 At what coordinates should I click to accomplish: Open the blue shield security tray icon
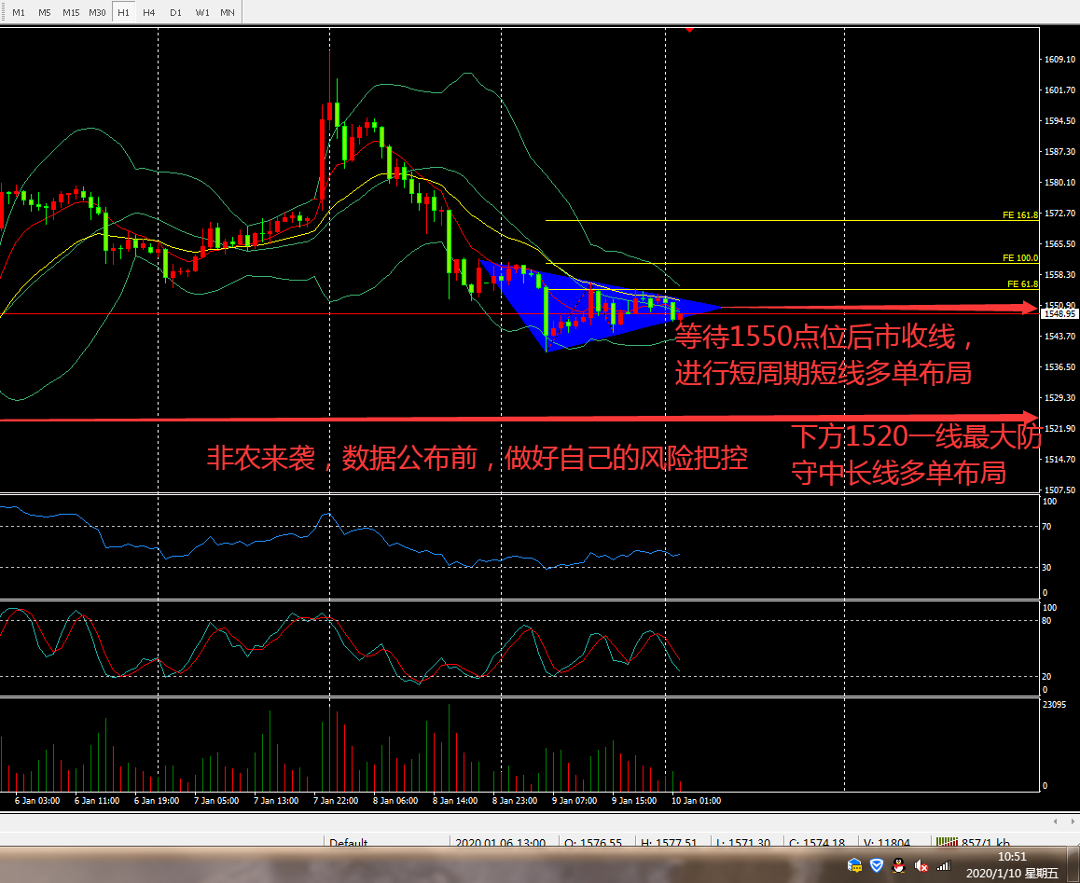tap(877, 865)
